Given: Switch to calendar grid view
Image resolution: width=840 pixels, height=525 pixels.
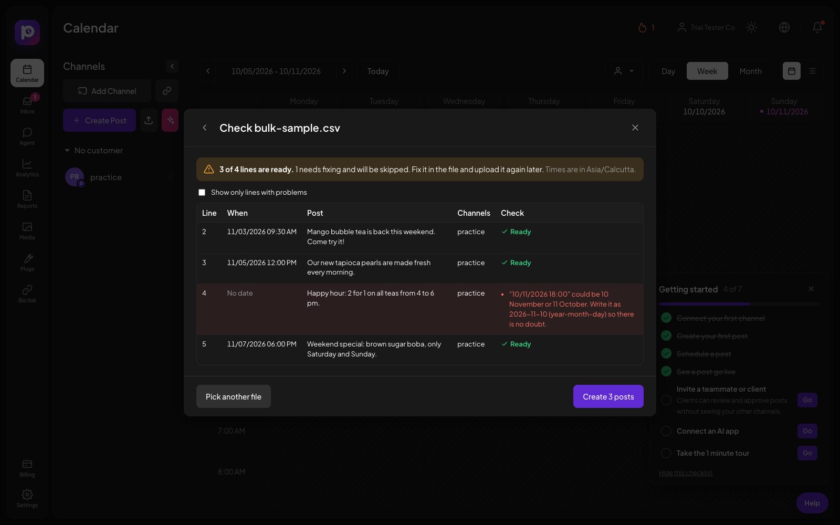Looking at the screenshot, I should point(792,71).
